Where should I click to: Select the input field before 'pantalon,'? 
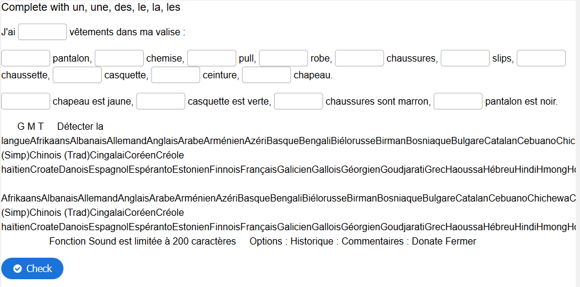tap(26, 58)
